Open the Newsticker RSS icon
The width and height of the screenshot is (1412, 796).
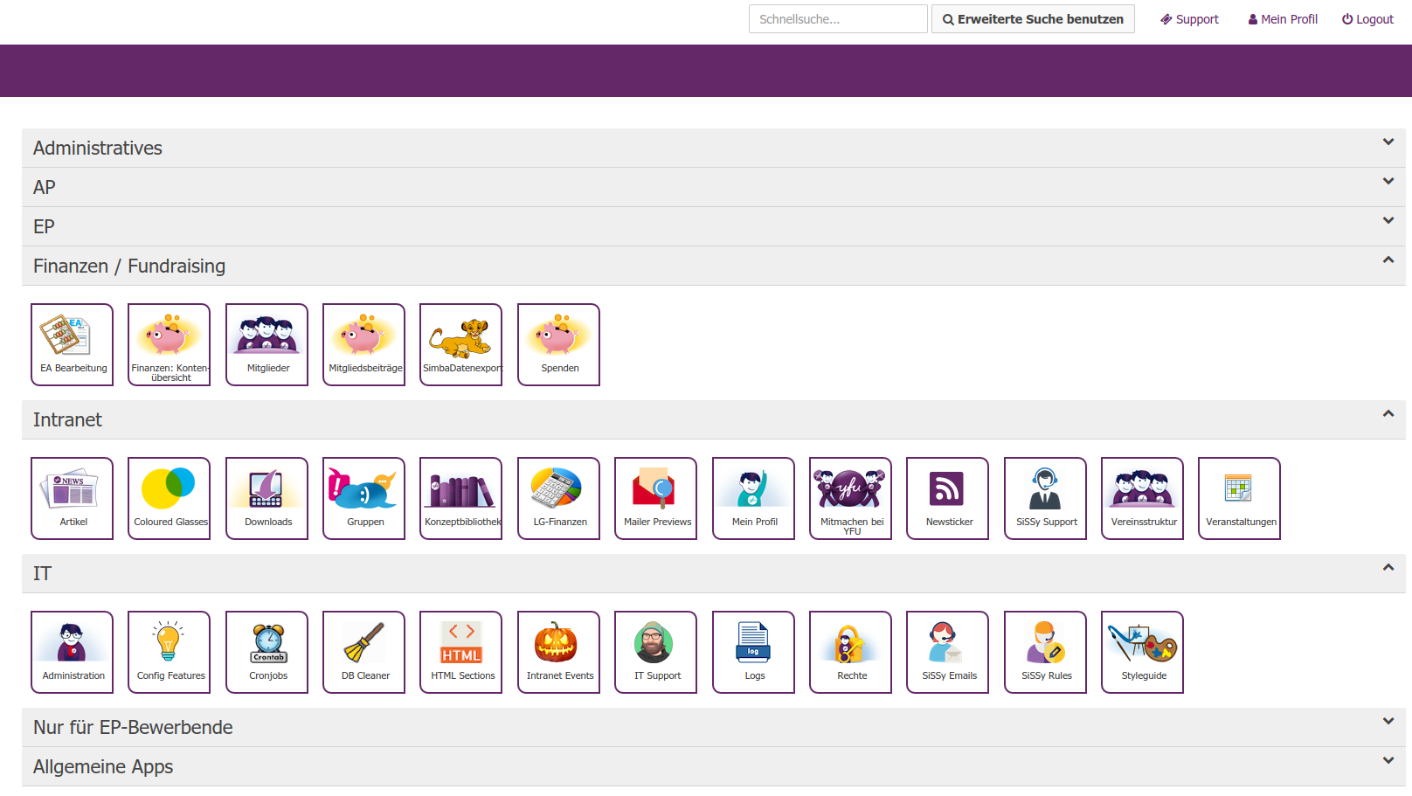point(947,498)
